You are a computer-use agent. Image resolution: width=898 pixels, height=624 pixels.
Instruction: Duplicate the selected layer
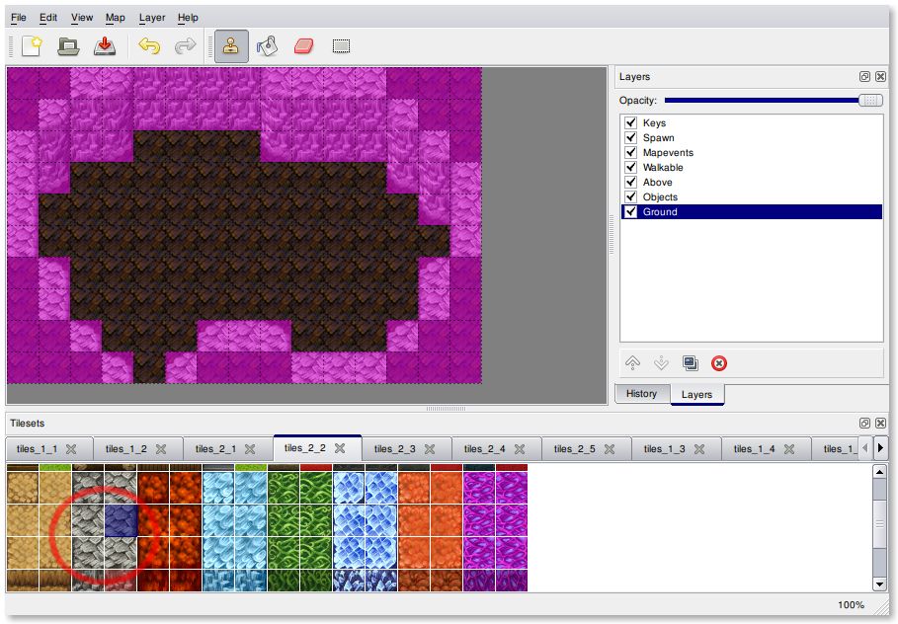[x=691, y=363]
